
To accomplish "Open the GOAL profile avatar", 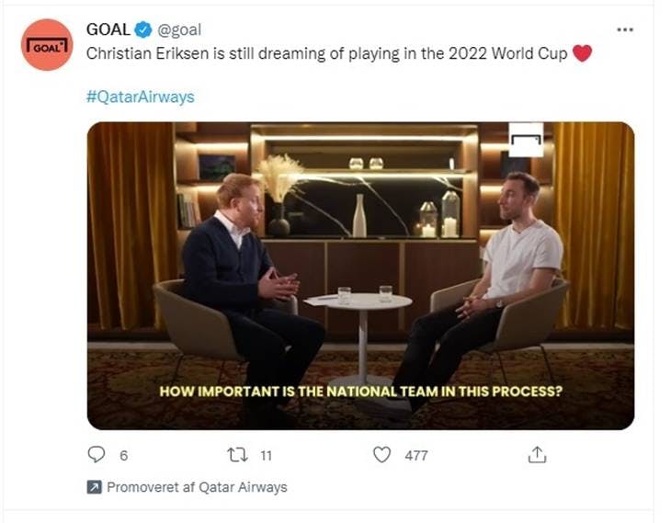I will [46, 45].
